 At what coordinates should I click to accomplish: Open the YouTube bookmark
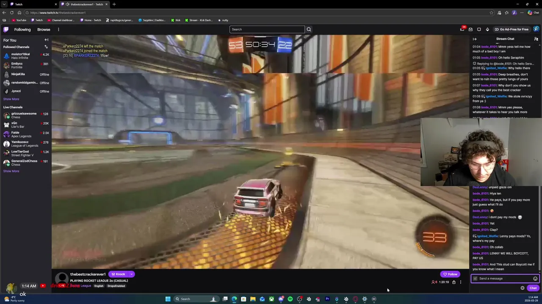click(19, 20)
